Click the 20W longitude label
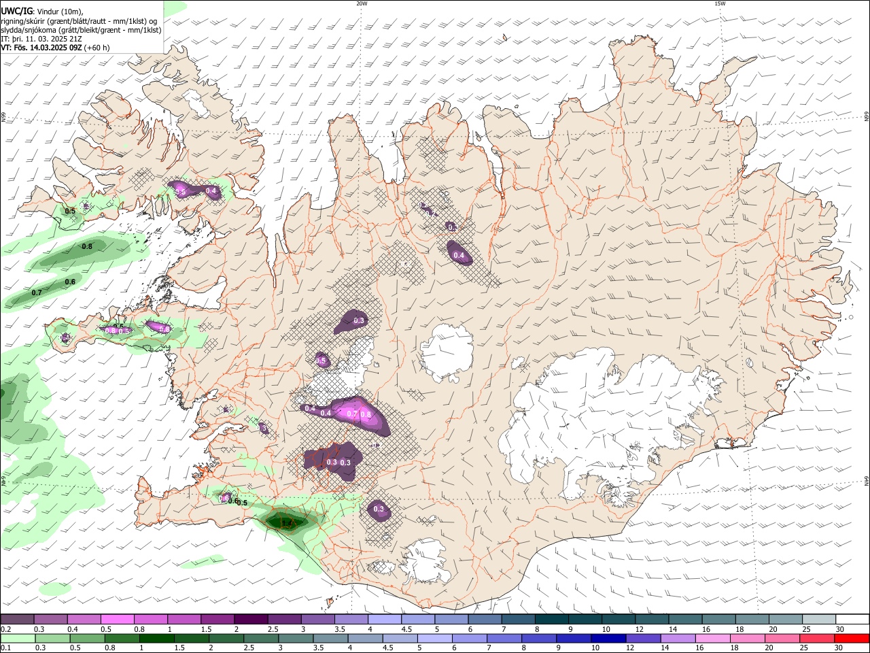The height and width of the screenshot is (653, 870). point(362,3)
